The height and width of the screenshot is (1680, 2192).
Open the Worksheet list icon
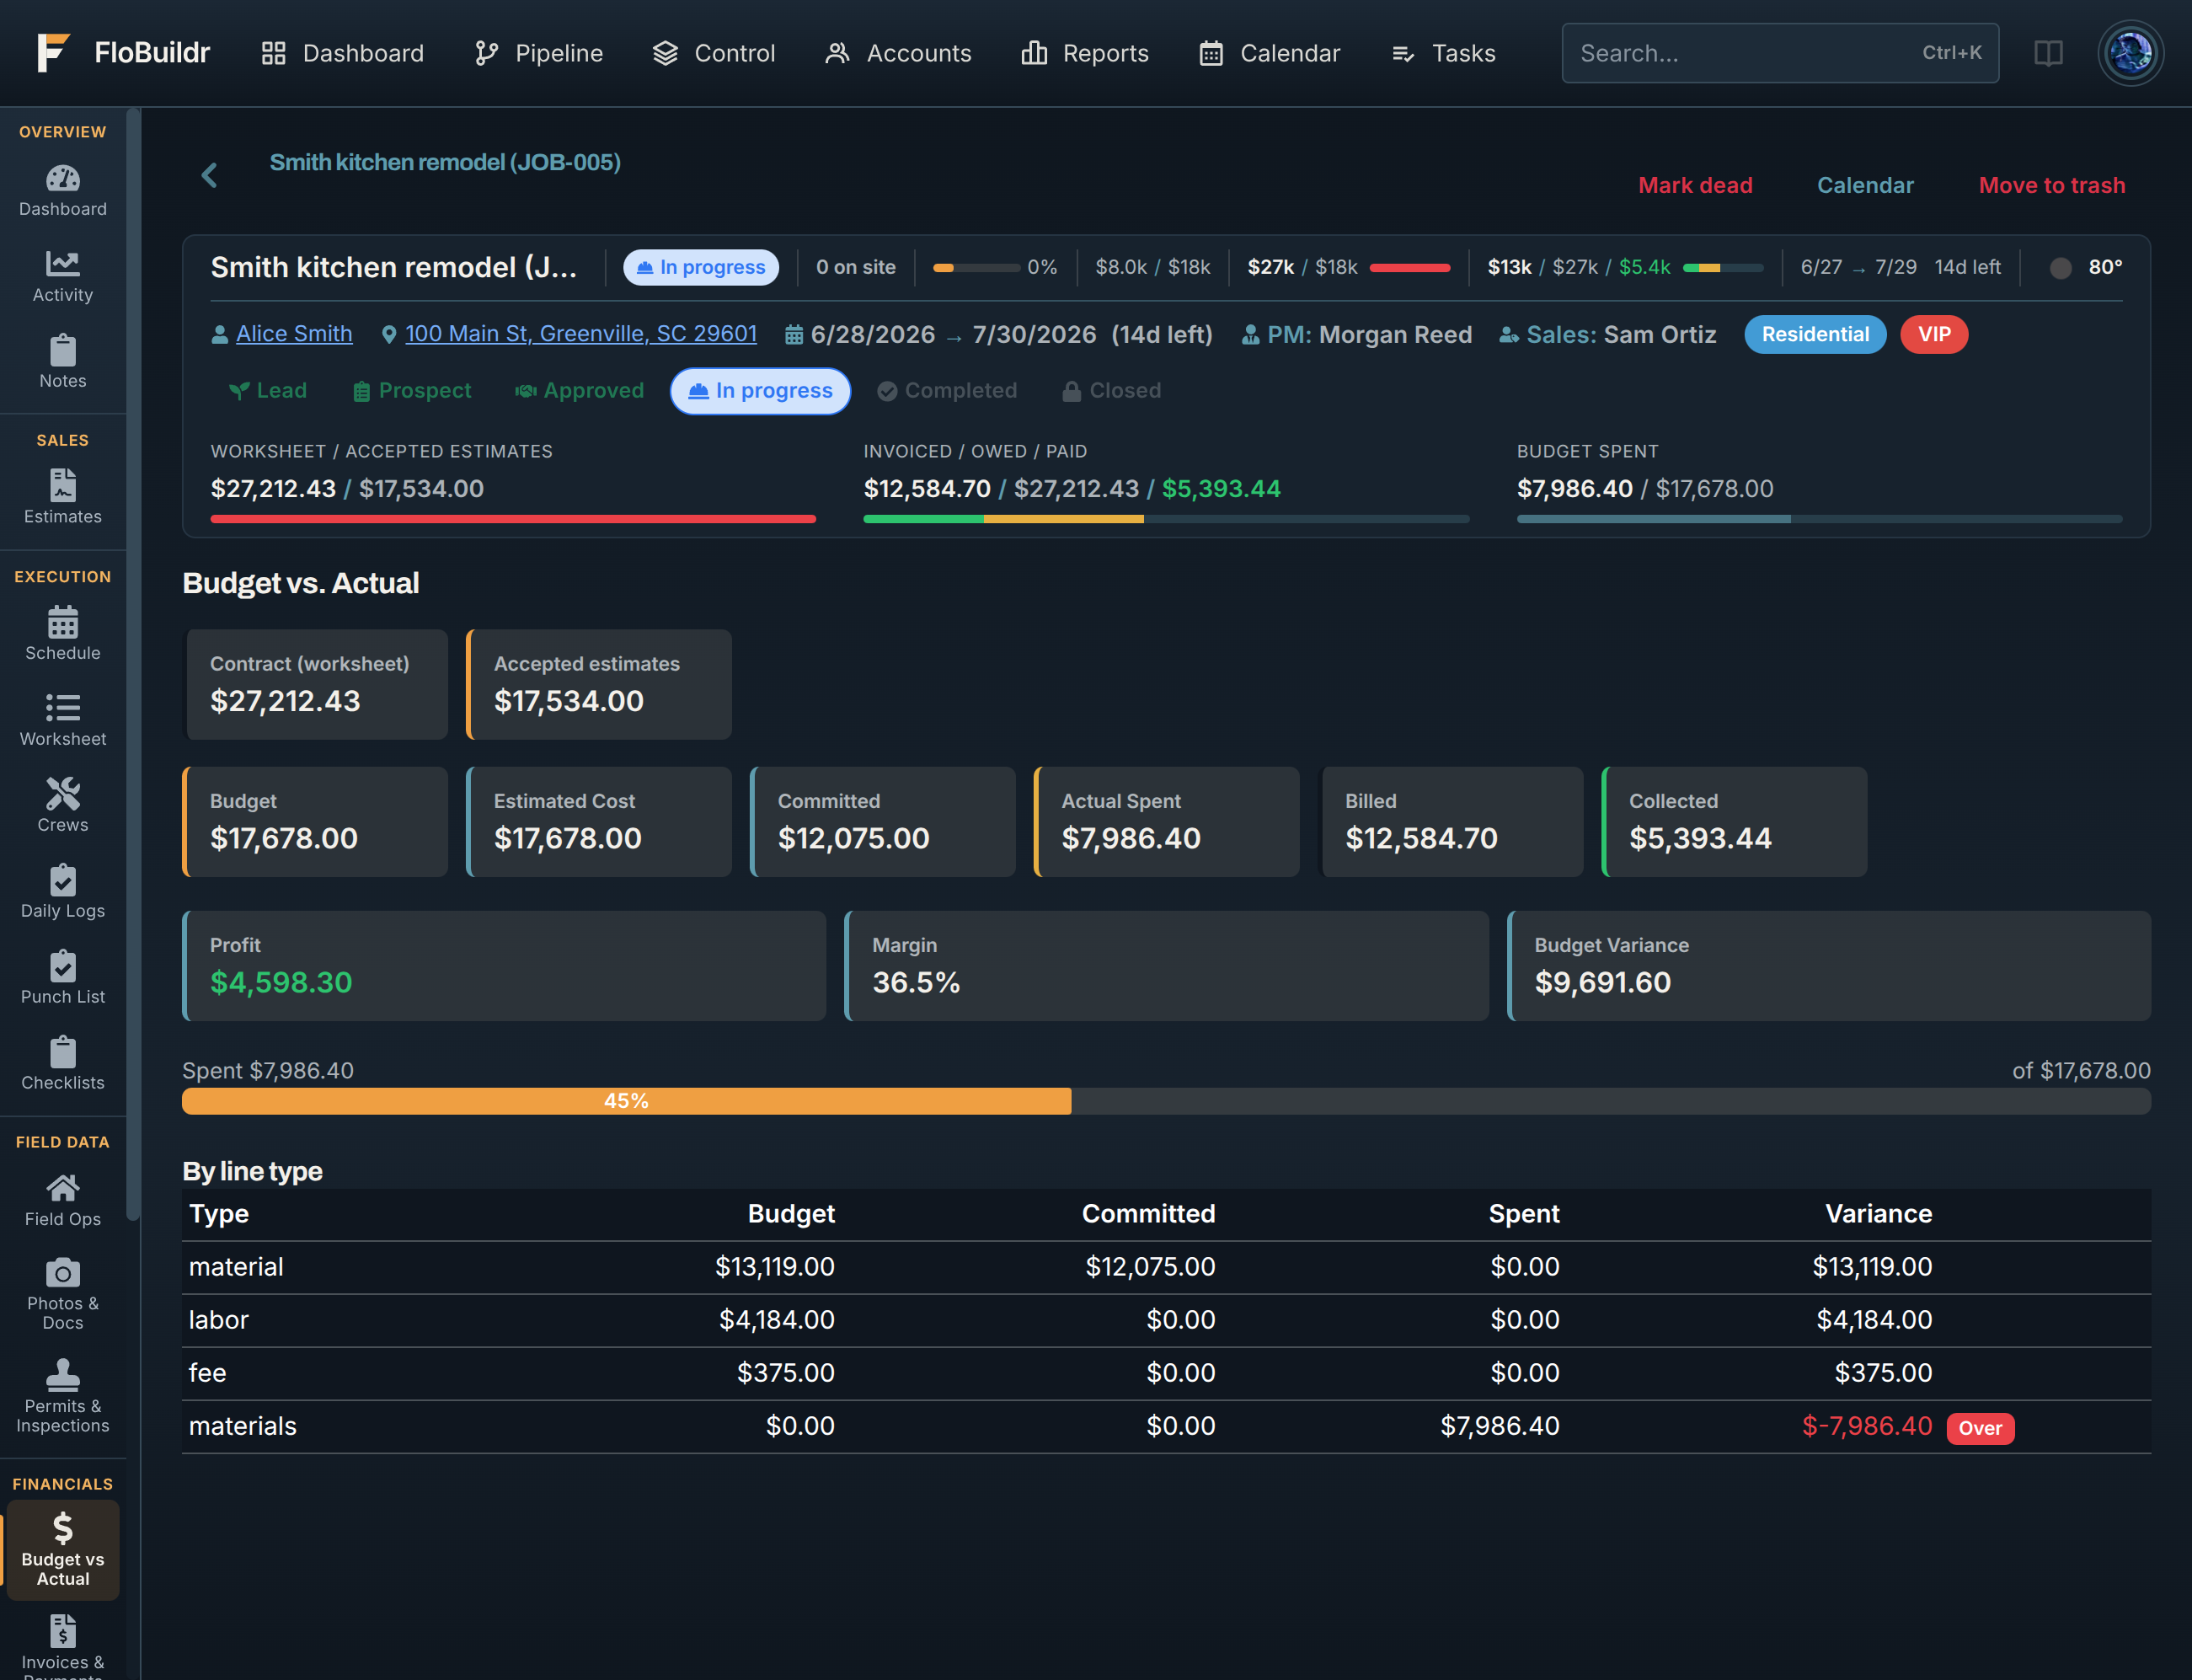[63, 708]
